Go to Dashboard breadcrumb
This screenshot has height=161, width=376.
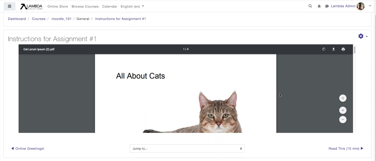17,19
